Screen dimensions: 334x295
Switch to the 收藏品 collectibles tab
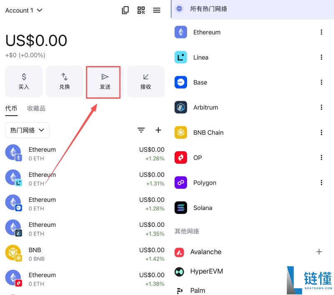[36, 109]
